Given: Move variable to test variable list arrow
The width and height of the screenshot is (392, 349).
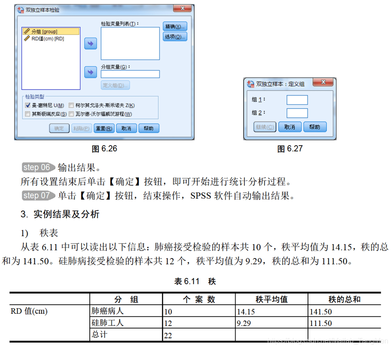Looking at the screenshot, I should click(x=90, y=44).
